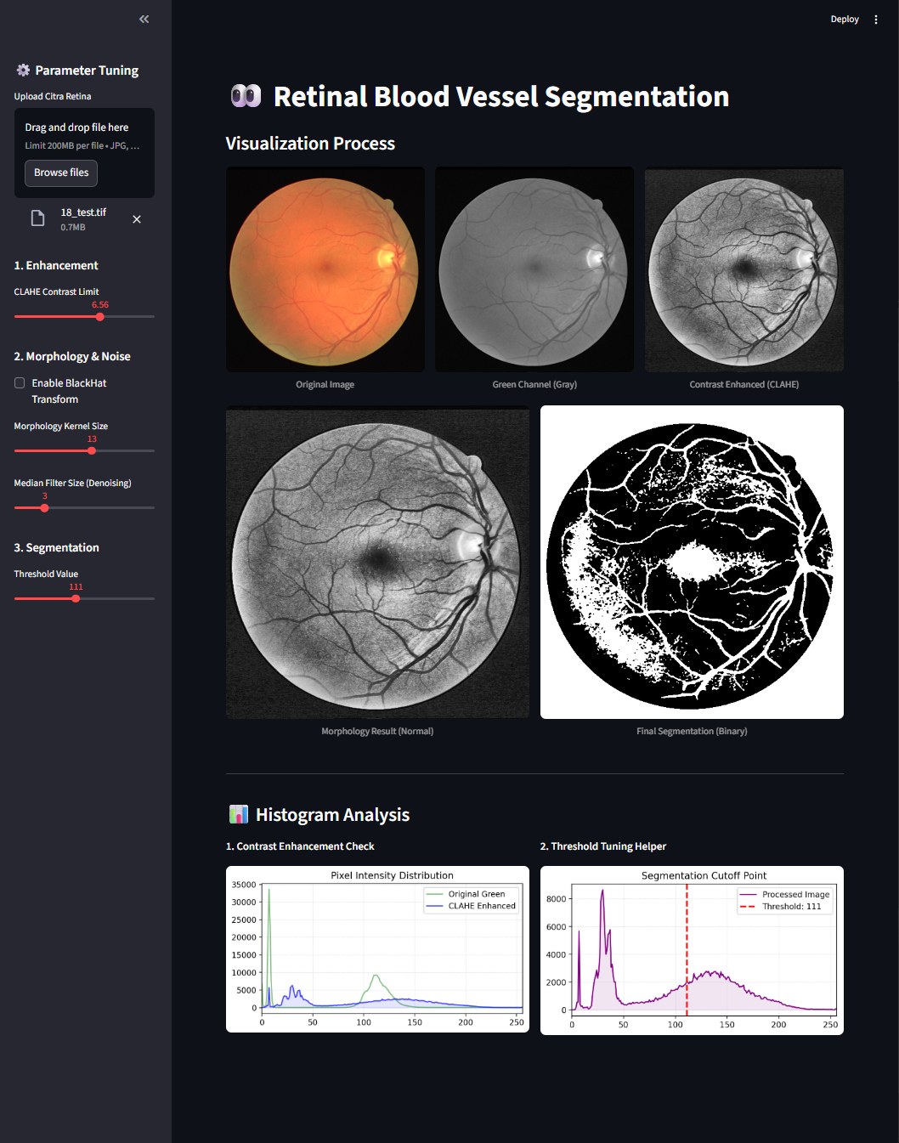899x1143 pixels.
Task: Click the binoculars icon next to the page title
Action: point(246,95)
